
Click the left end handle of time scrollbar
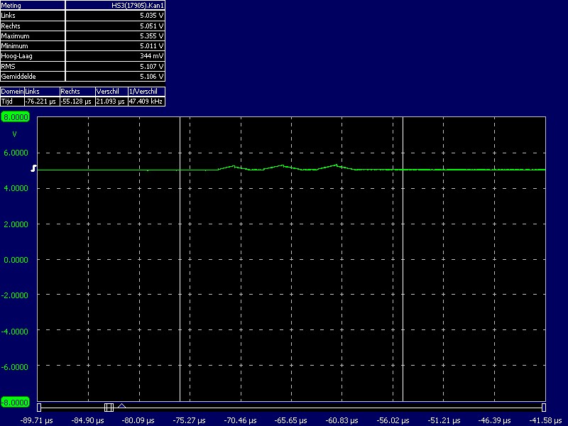(40, 407)
